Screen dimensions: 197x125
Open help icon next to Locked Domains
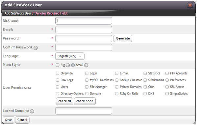(x=32, y=111)
